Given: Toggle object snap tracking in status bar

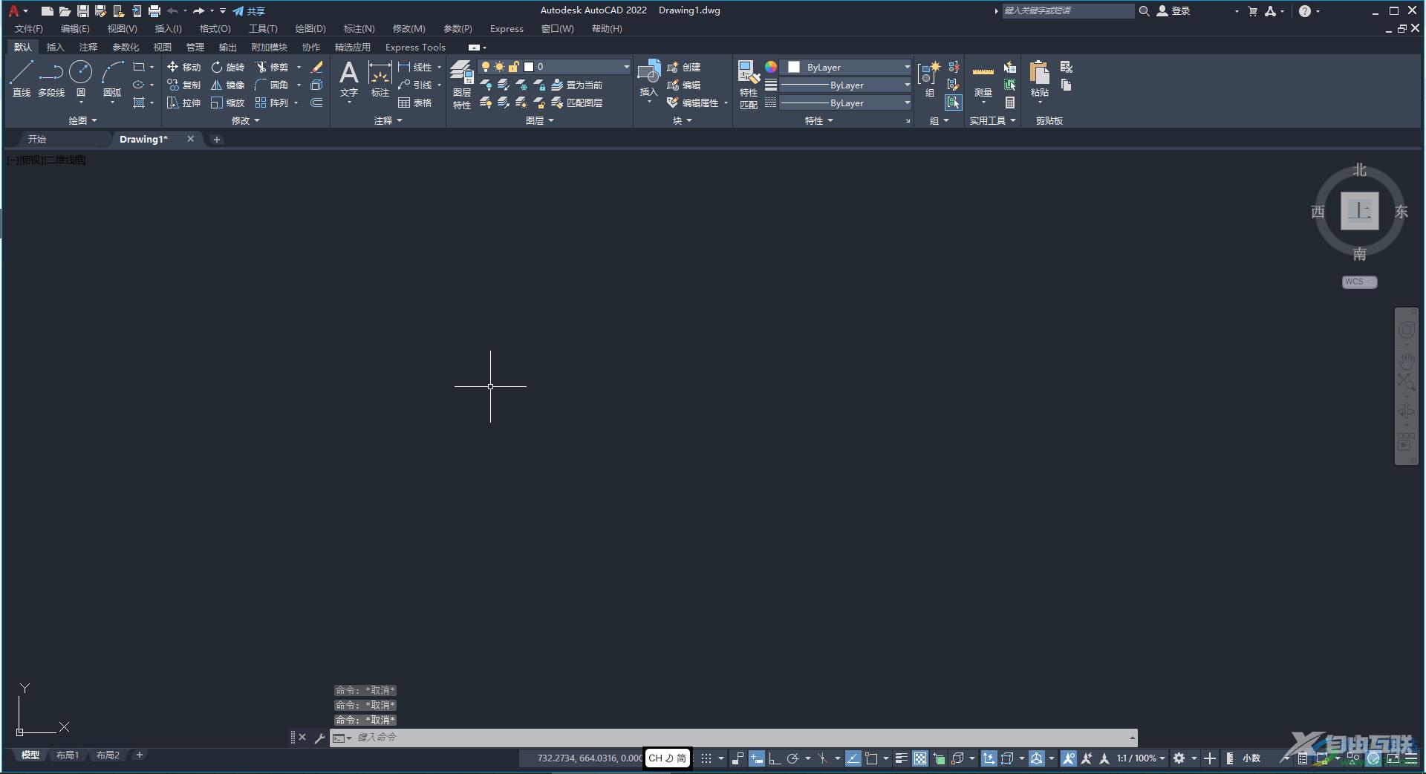Looking at the screenshot, I should pyautogui.click(x=853, y=758).
